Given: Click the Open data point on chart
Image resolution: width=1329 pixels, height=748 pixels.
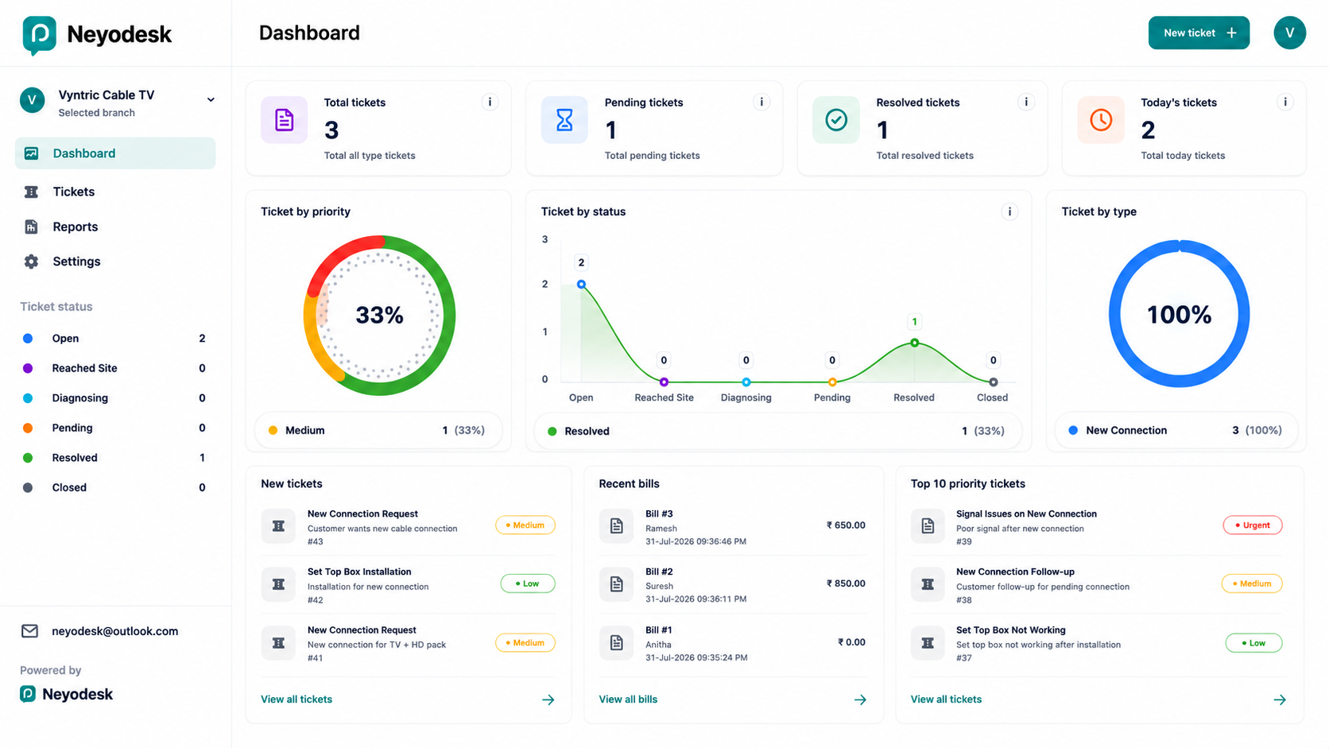Looking at the screenshot, I should pyautogui.click(x=581, y=284).
